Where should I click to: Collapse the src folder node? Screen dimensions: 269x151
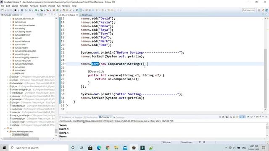(5, 128)
